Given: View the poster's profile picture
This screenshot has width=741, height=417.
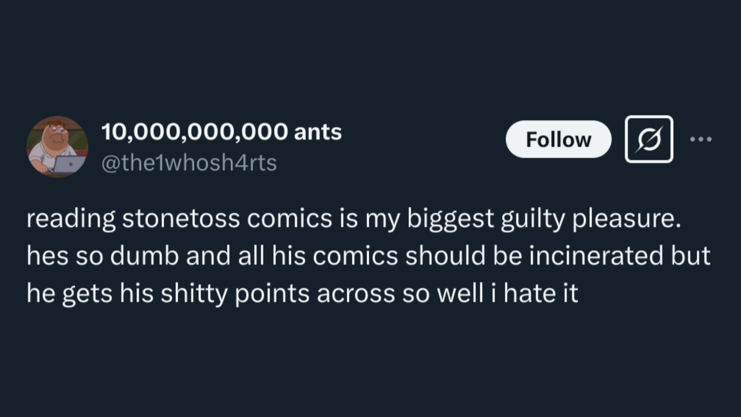Looking at the screenshot, I should point(57,147).
